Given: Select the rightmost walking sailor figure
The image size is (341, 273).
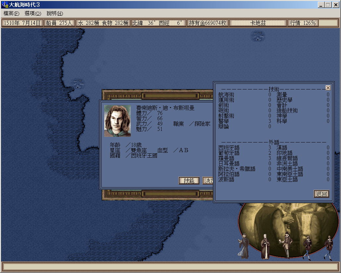Looking at the screenshot, I should coord(328,247).
